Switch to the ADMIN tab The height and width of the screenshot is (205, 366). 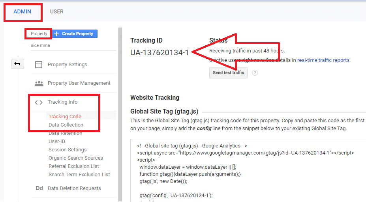[x=22, y=12]
